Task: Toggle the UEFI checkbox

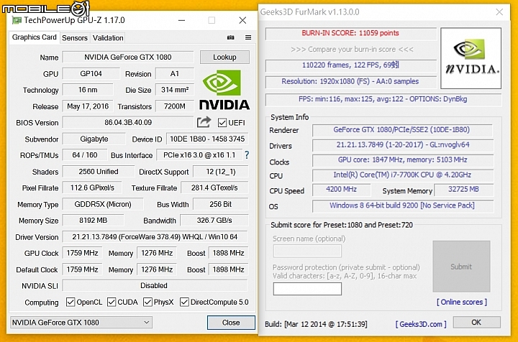Action: click(x=222, y=123)
